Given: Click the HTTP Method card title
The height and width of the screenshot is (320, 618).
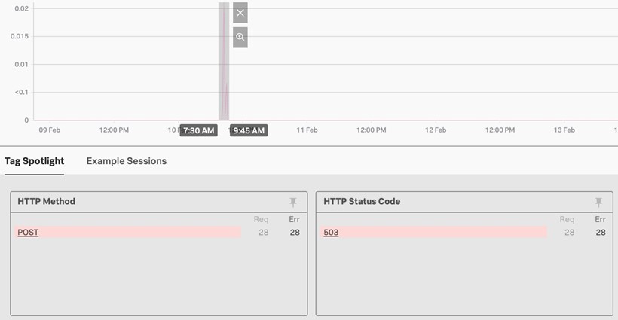Looking at the screenshot, I should 47,202.
